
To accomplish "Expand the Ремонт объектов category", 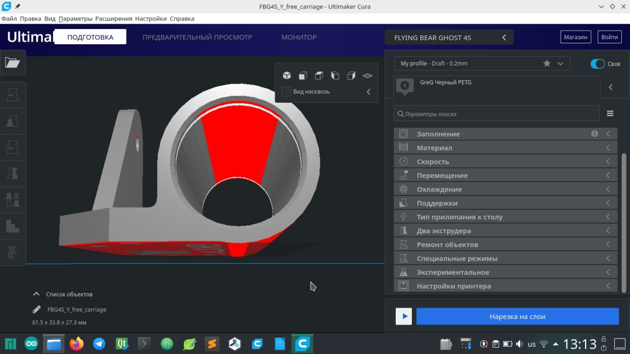I will point(505,244).
